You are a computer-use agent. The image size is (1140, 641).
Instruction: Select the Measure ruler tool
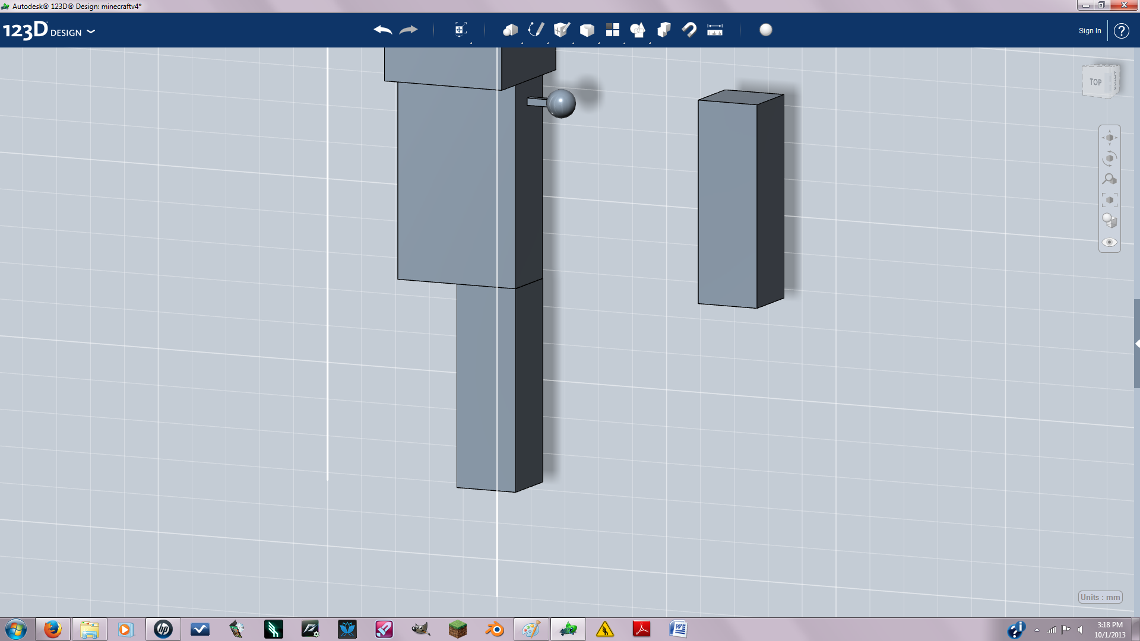(x=715, y=30)
